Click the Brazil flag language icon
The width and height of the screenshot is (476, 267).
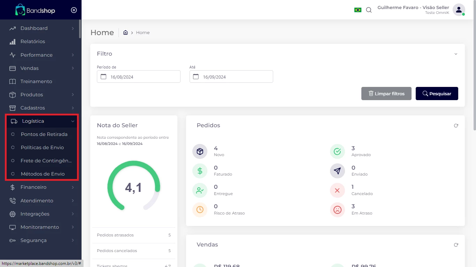(x=358, y=10)
